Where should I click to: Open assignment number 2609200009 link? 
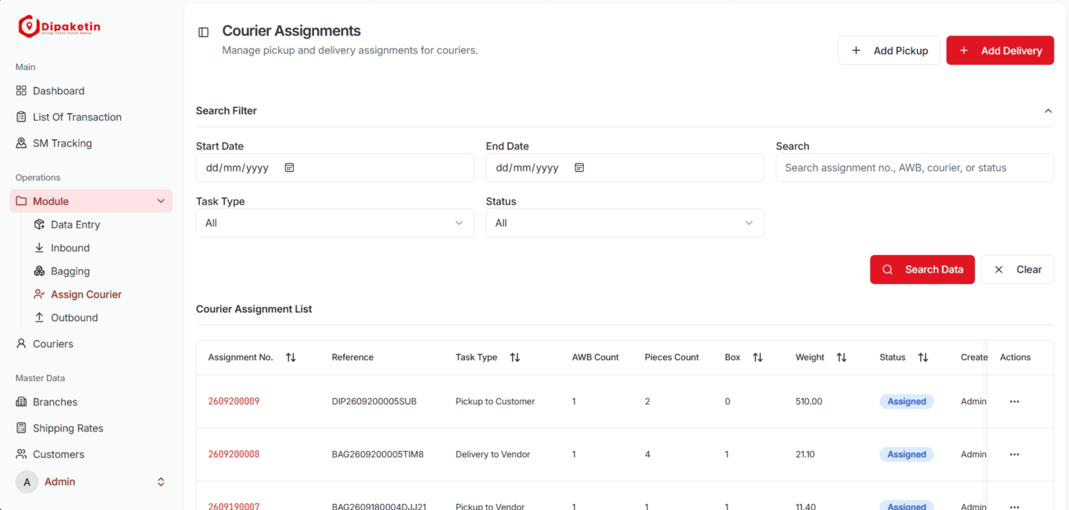click(234, 401)
